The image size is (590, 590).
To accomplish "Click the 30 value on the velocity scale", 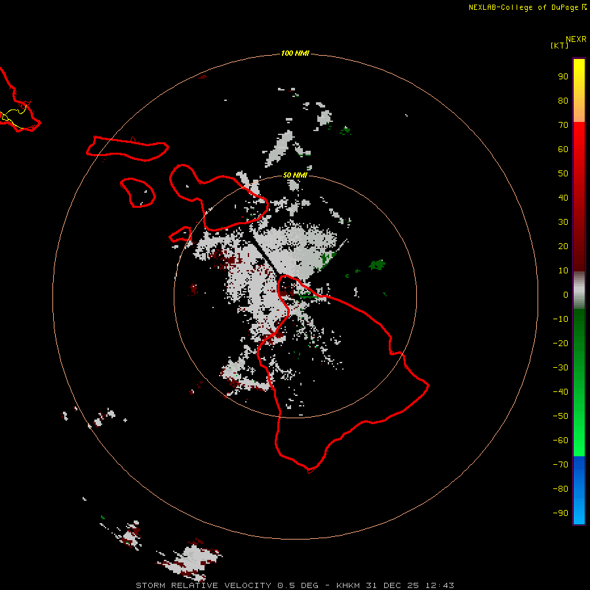I will pos(563,222).
